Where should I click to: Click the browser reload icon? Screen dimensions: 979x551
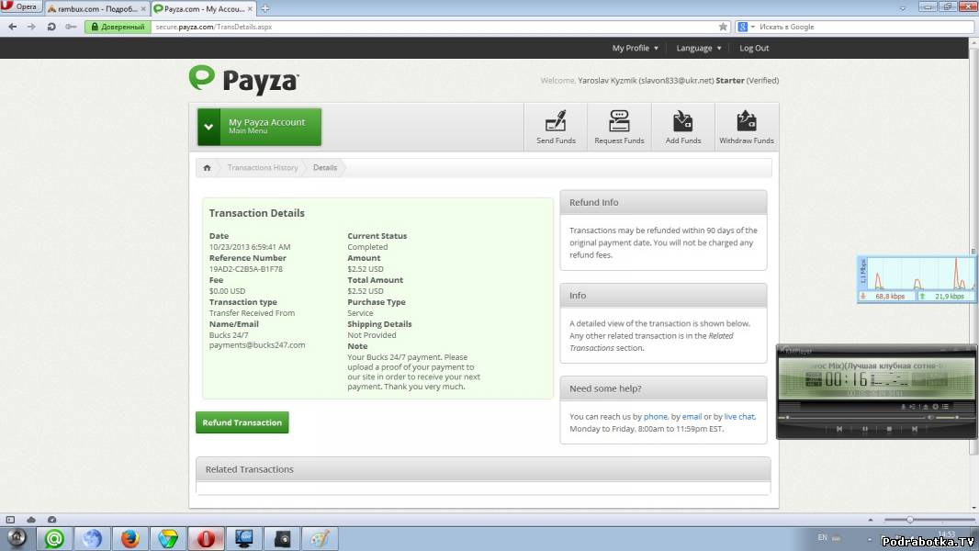[x=51, y=27]
